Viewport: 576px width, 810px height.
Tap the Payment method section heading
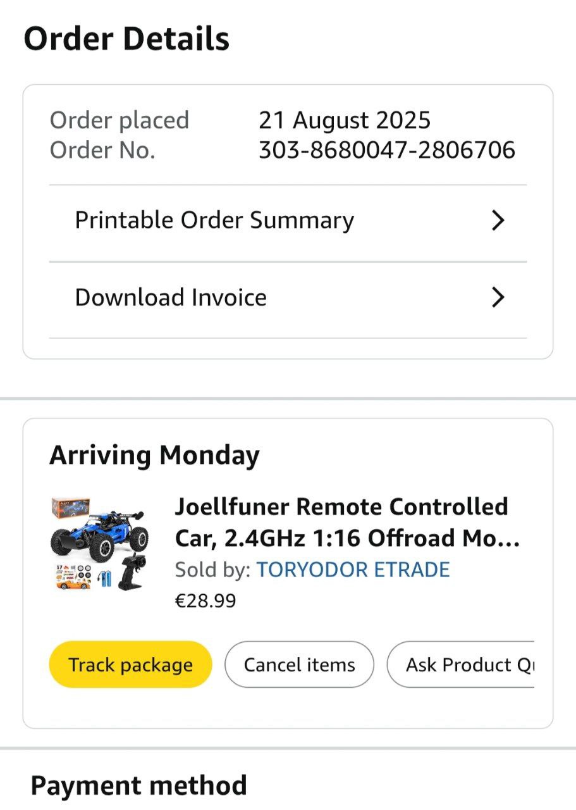click(138, 785)
